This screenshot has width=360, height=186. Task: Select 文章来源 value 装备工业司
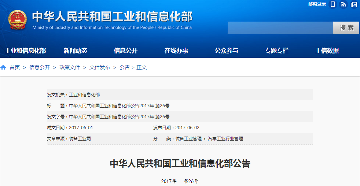pos(80,139)
